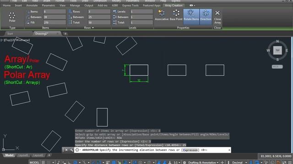Switch to the Annotate ribbon tab

(32, 5)
